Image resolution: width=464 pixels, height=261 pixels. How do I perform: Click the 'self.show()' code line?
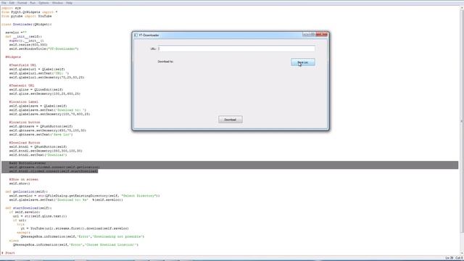click(x=20, y=183)
